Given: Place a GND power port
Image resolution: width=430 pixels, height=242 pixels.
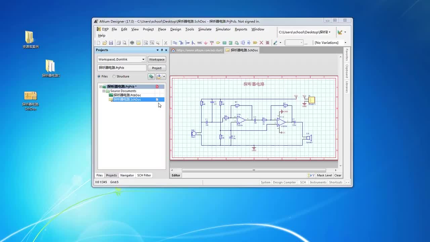Looking at the screenshot, I should click(x=206, y=43).
